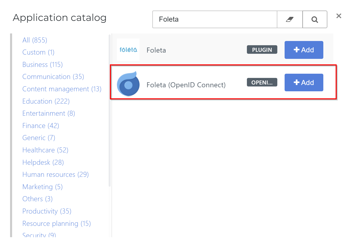Viewport: 355px width, 249px height.
Task: Show All (855) applications
Action: (x=35, y=40)
